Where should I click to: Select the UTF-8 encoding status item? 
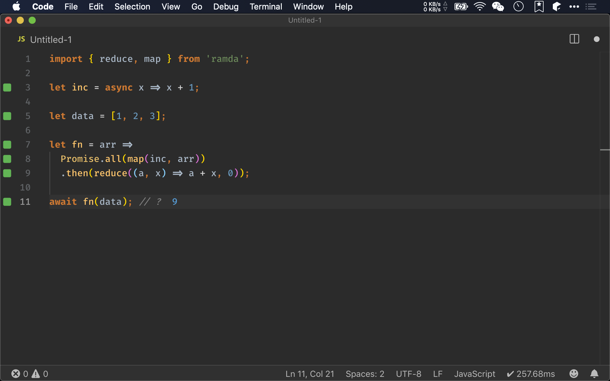(x=408, y=374)
